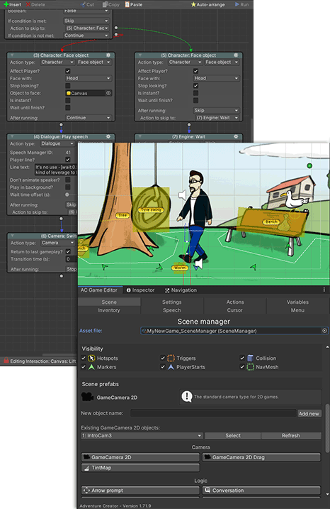This screenshot has height=509, width=330.
Task: Click the TintMap prefab button
Action: (x=140, y=468)
